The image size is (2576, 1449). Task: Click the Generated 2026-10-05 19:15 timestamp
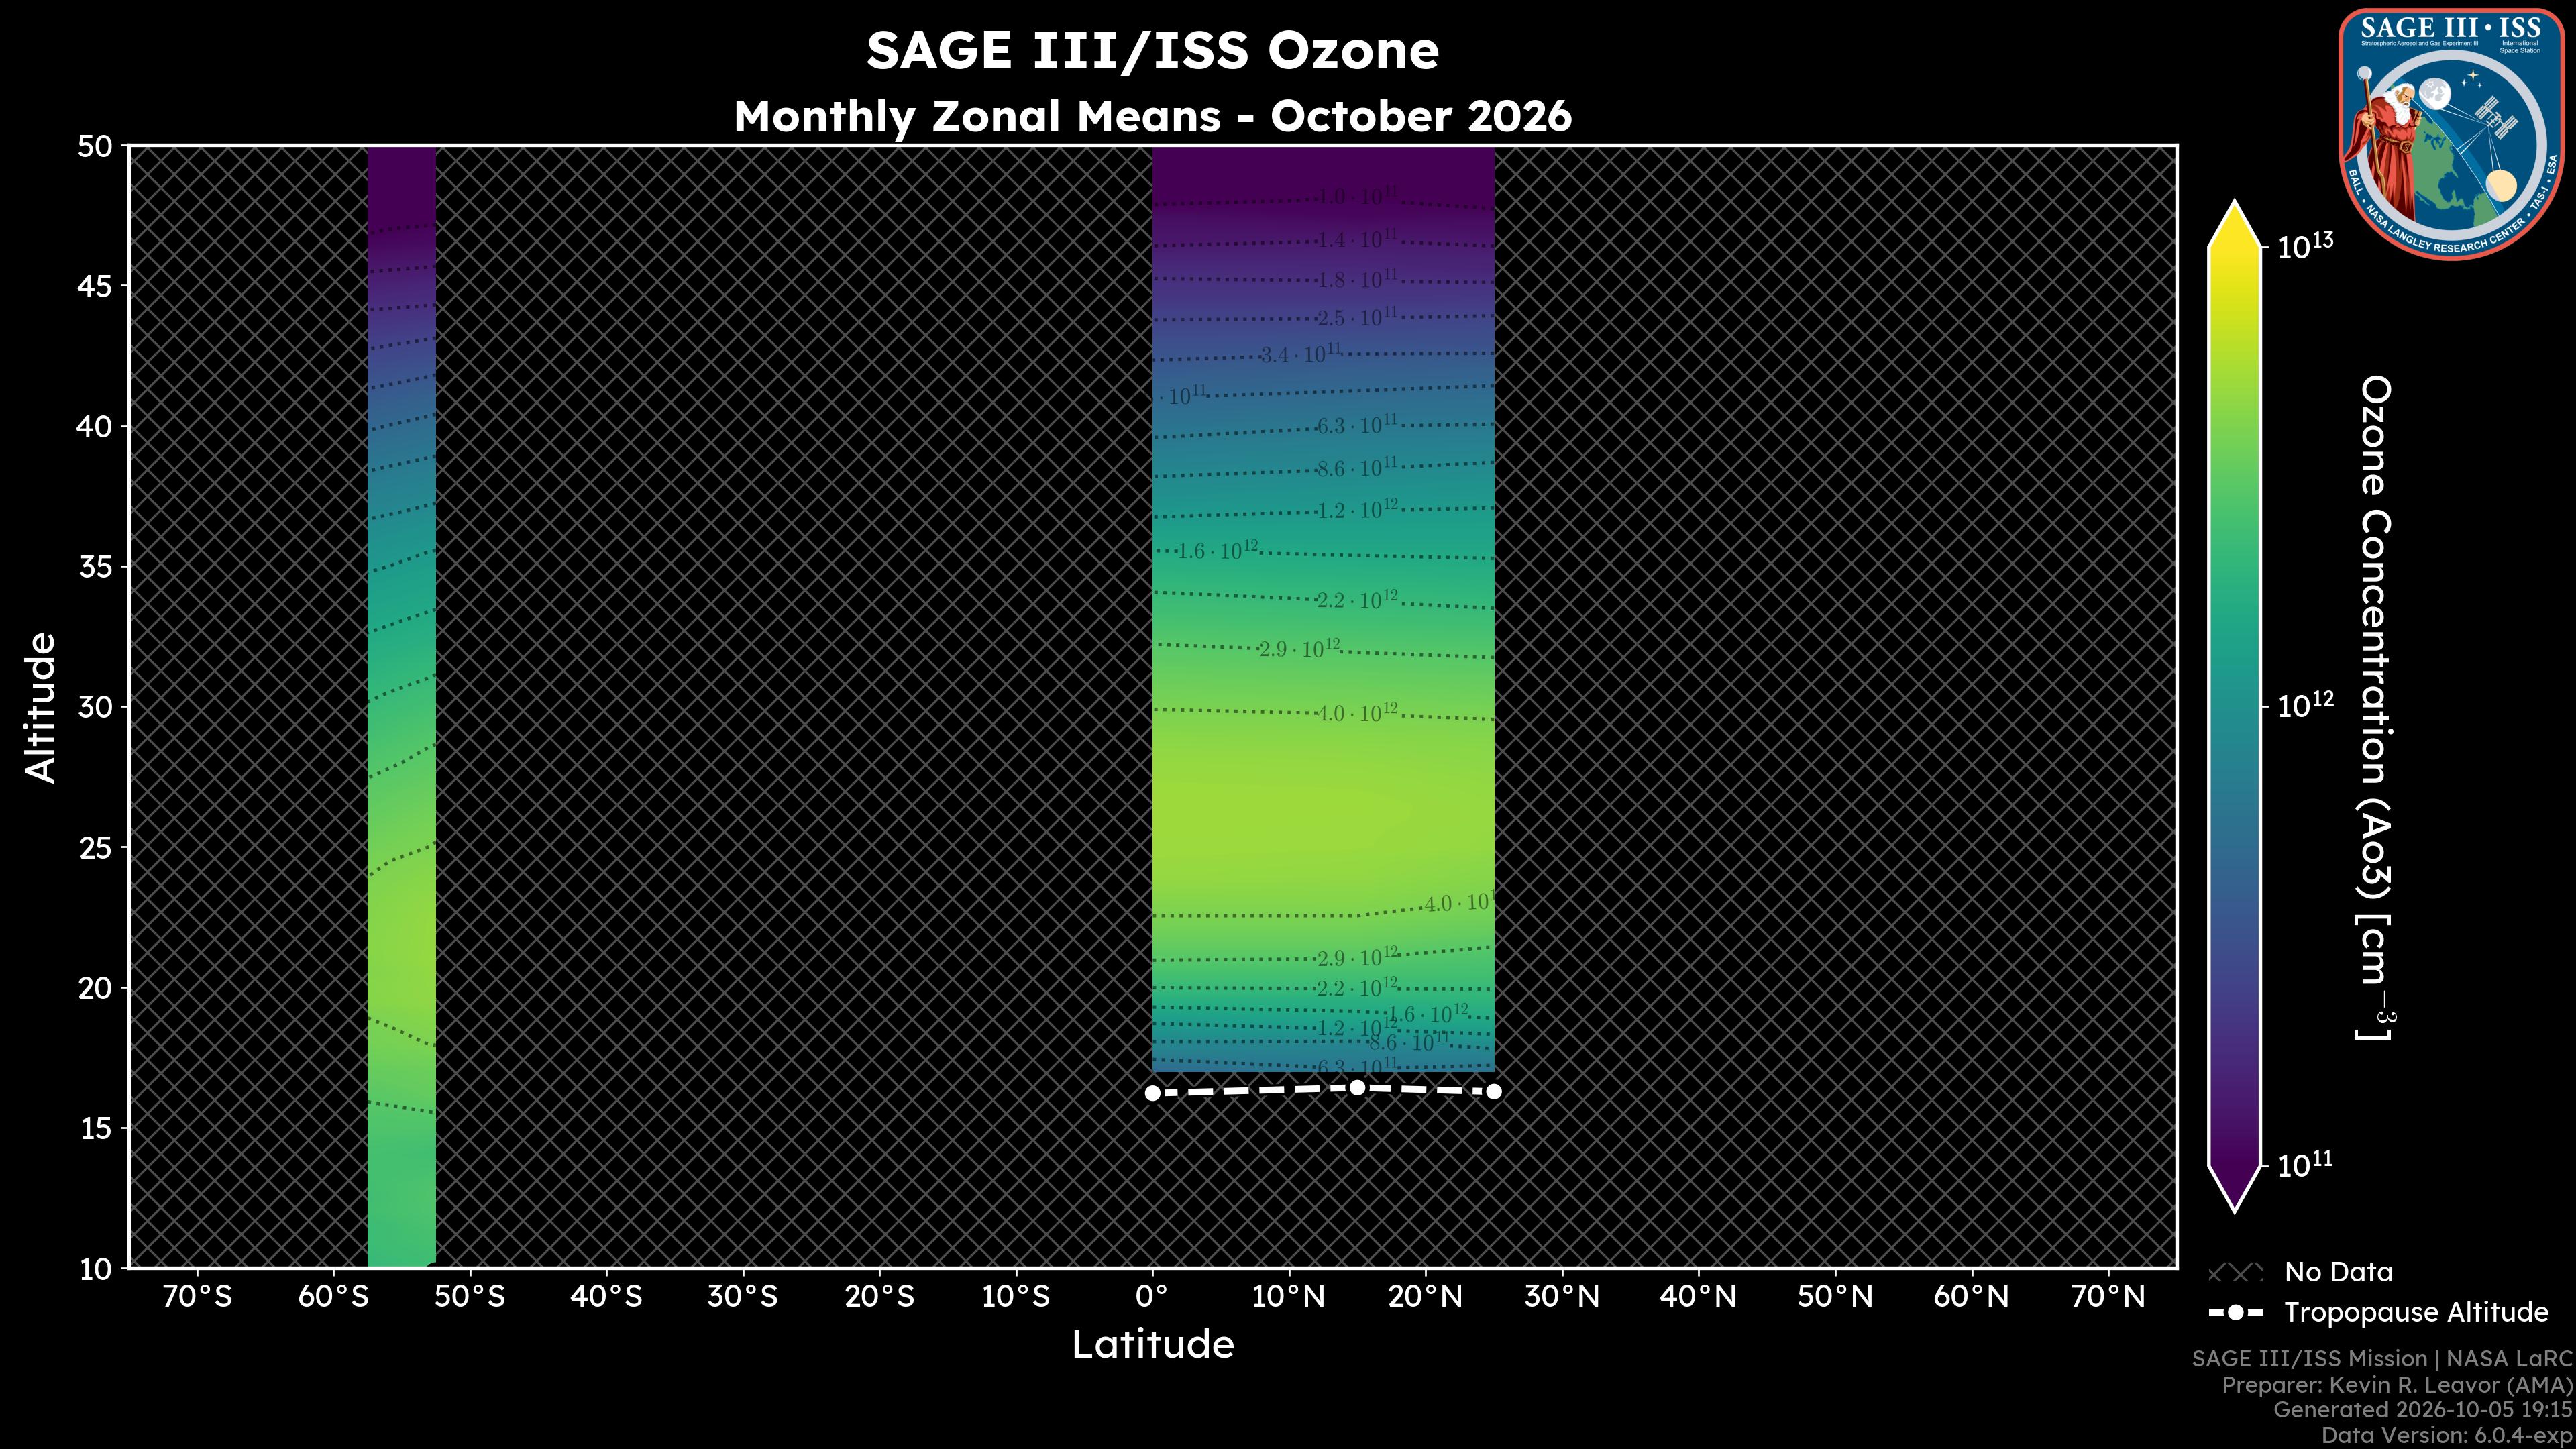point(2422,1410)
